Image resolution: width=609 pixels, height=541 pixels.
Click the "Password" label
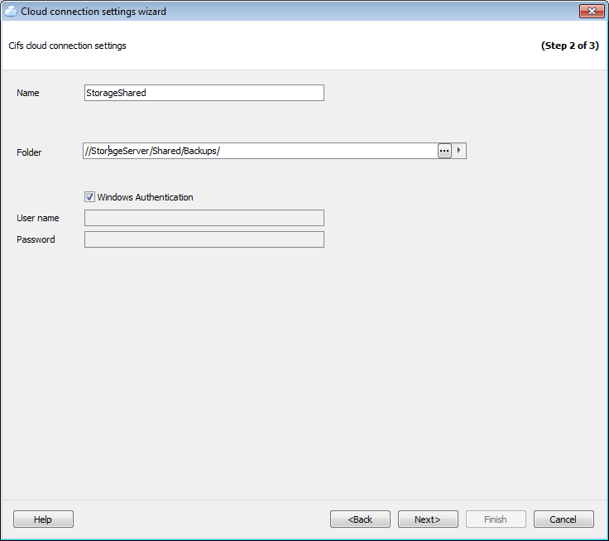click(36, 239)
